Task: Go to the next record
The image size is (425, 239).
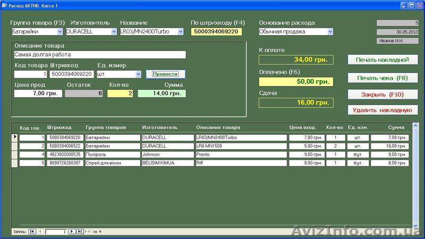Action: click(x=73, y=232)
